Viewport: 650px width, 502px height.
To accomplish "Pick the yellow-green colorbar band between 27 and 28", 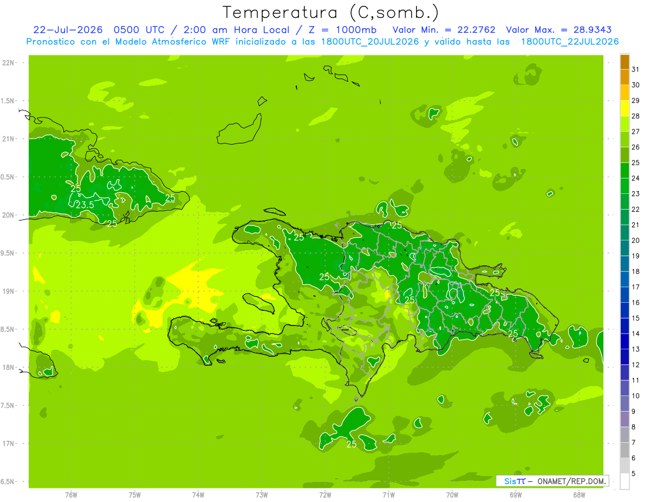I will point(625,124).
